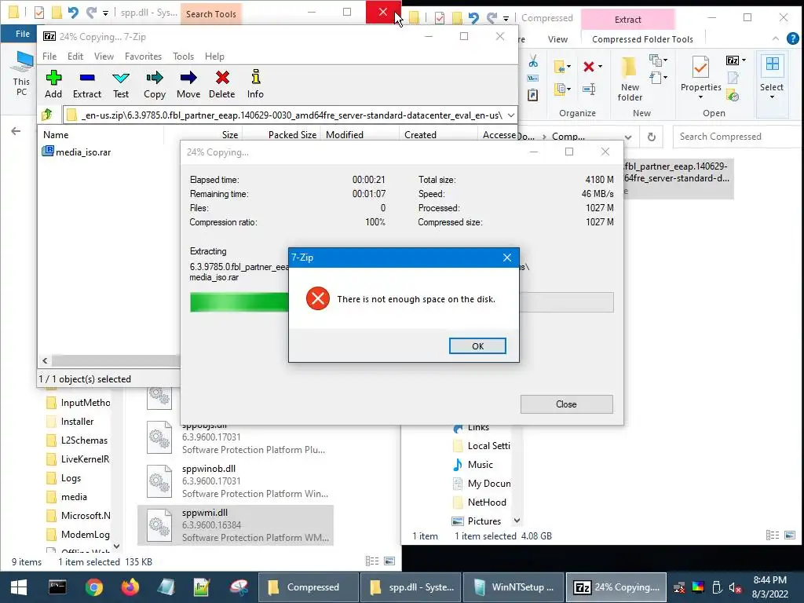
Task: Click the 7-Zip horizontal scrollbar left arrow
Action: click(45, 360)
